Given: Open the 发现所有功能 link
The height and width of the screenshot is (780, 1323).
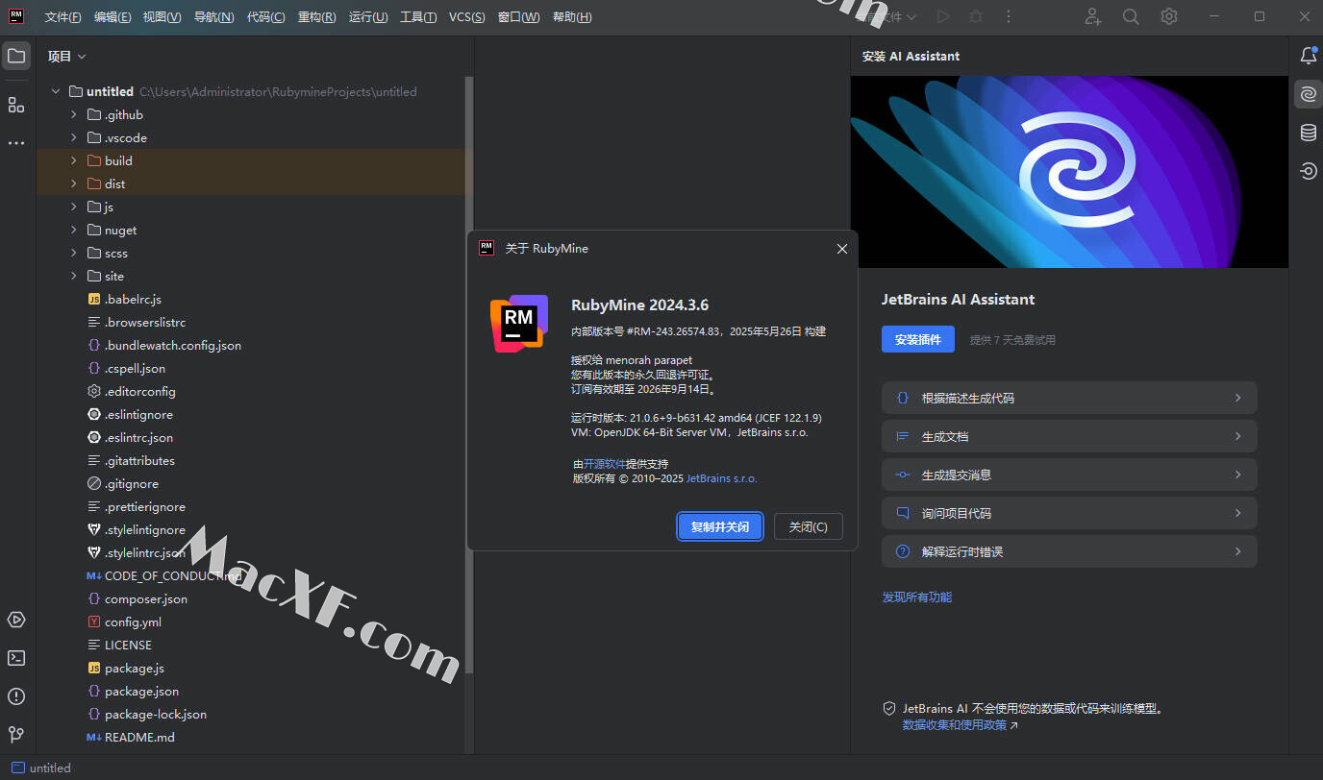Looking at the screenshot, I should [x=917, y=597].
